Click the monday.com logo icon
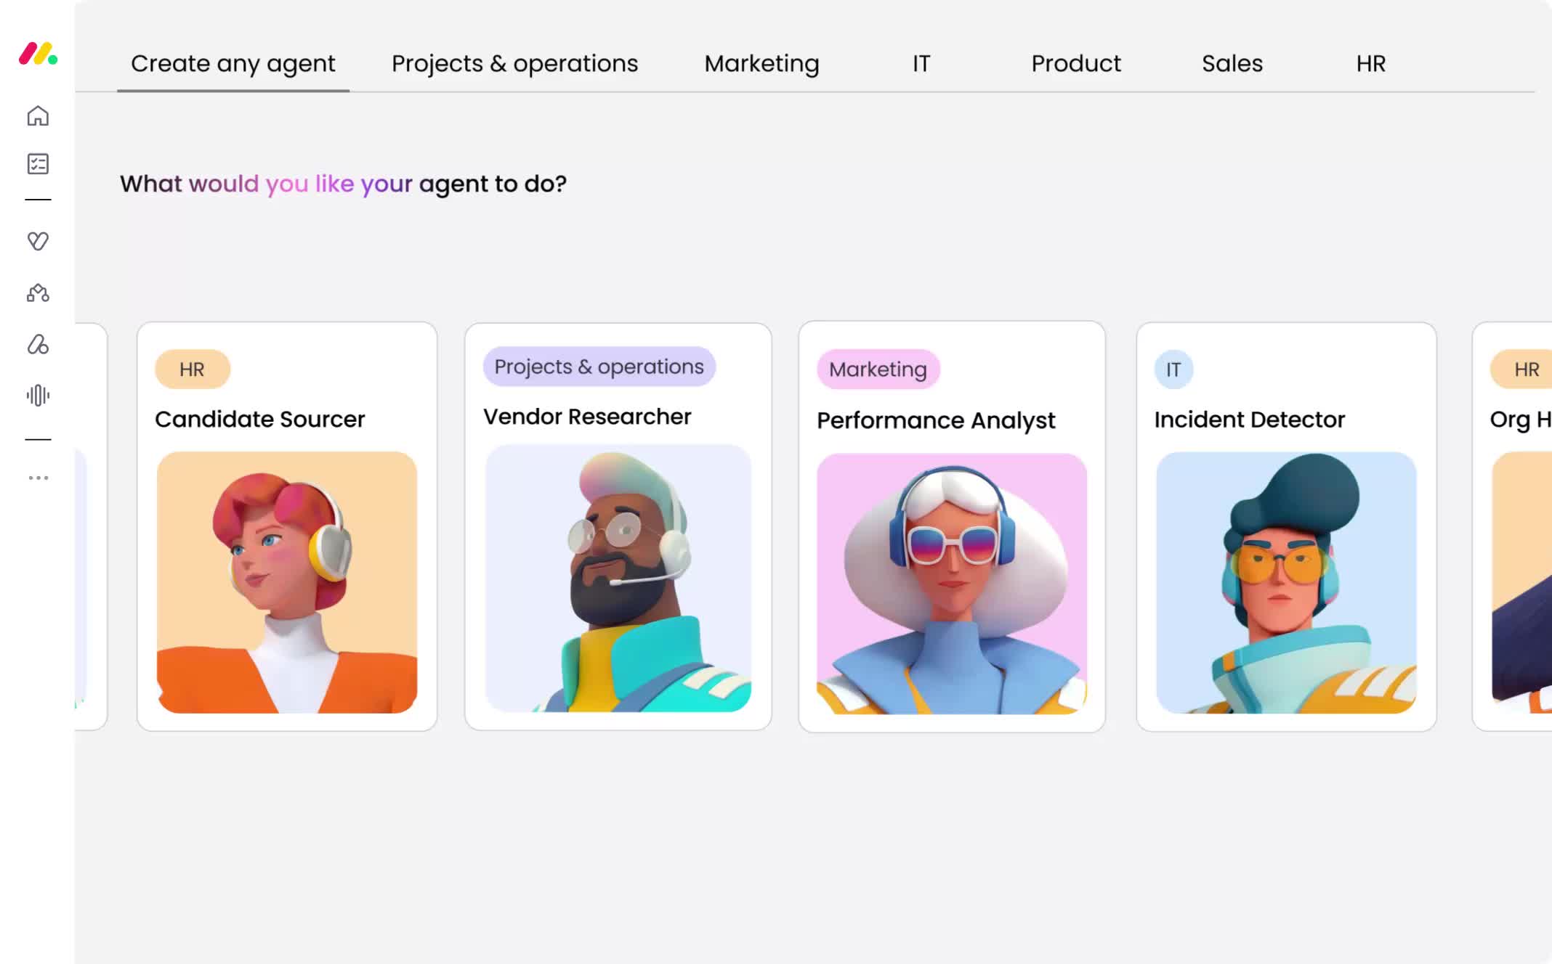The height and width of the screenshot is (964, 1552). click(x=38, y=54)
